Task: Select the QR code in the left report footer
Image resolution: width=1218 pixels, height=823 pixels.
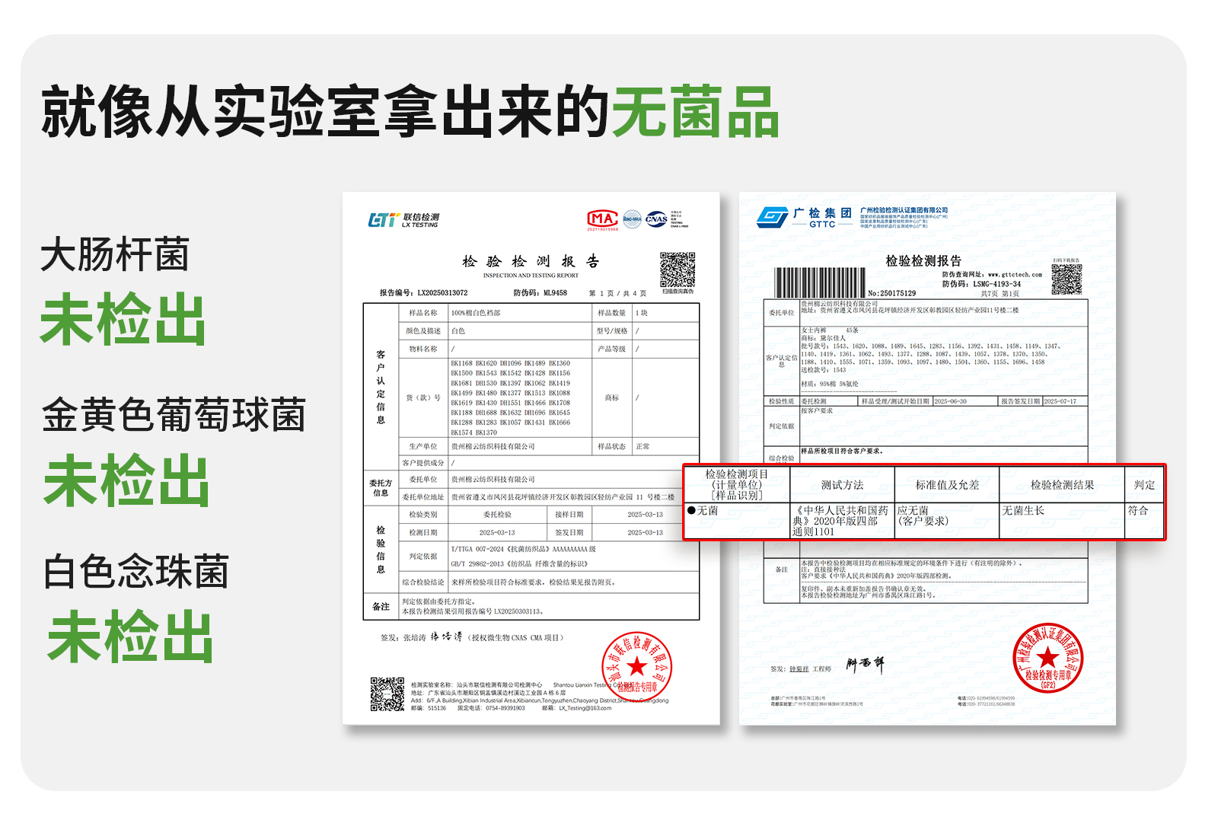Action: [x=387, y=694]
